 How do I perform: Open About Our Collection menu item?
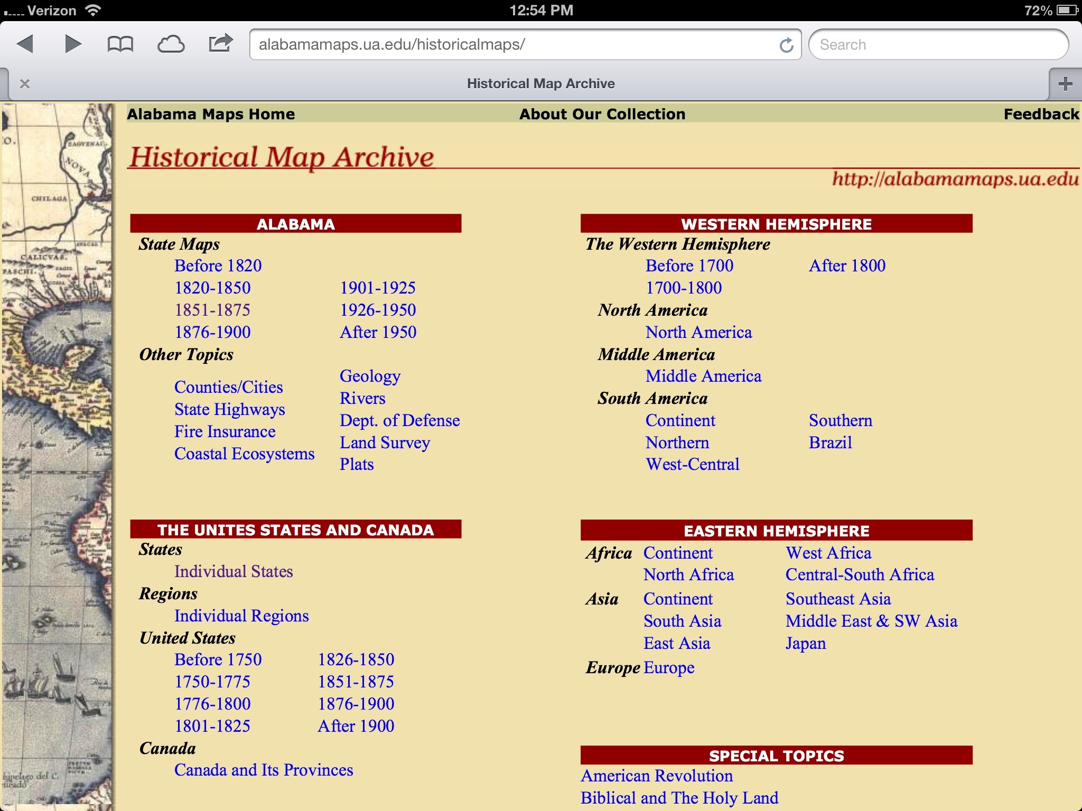(x=602, y=114)
